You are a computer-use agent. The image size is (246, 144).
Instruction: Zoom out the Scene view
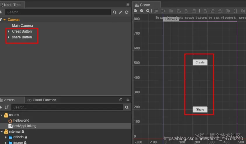[x=142, y=11]
